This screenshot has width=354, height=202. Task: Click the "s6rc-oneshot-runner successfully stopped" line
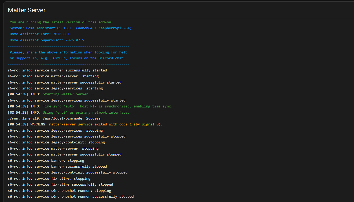[71, 196]
